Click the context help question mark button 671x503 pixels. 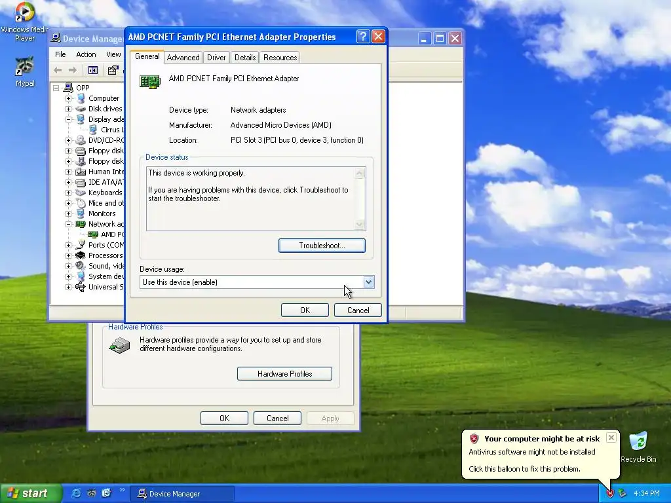point(363,37)
